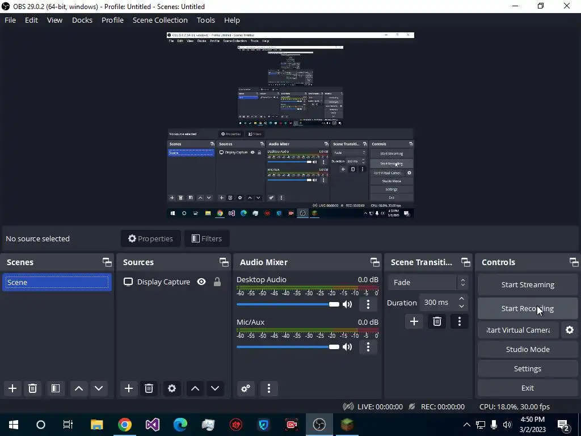Remove scene transition with trash icon
The image size is (581, 436).
click(437, 321)
